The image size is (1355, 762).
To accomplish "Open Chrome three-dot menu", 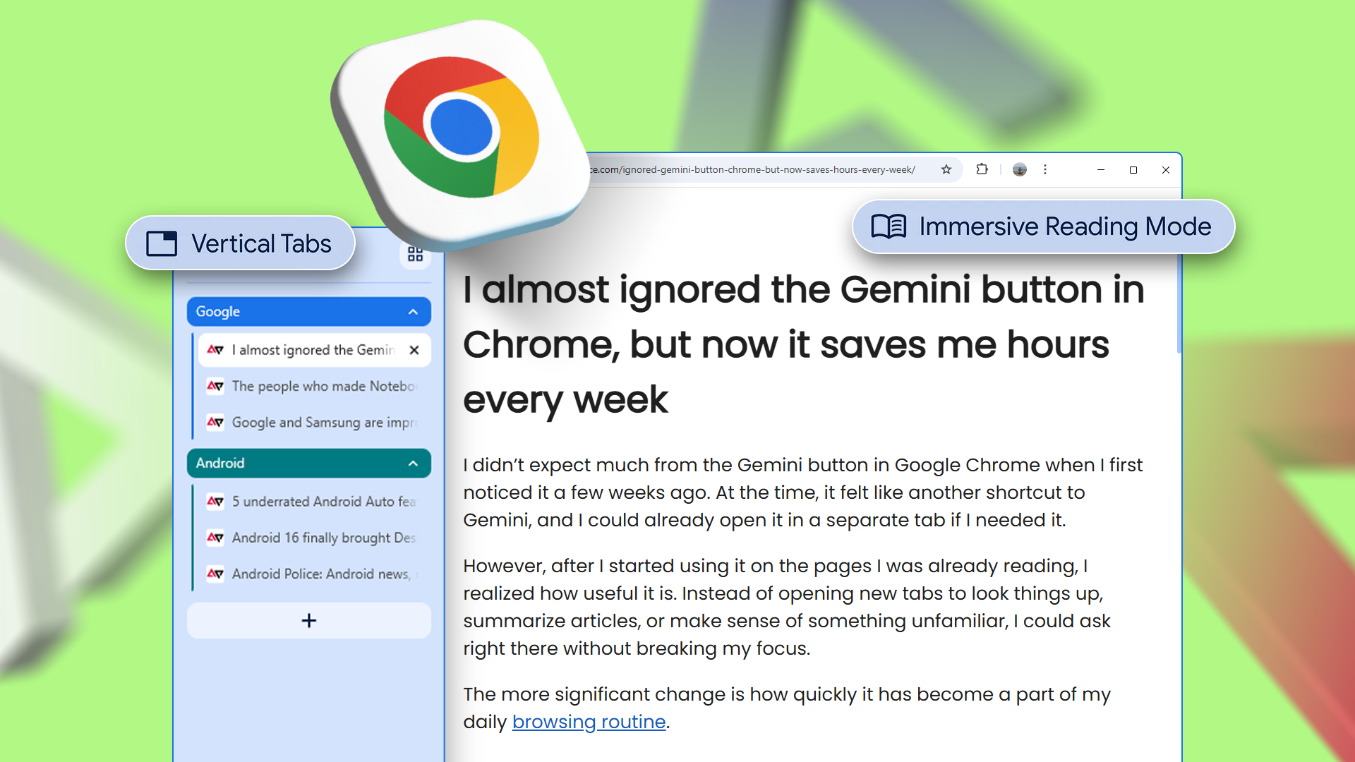I will coord(1045,169).
